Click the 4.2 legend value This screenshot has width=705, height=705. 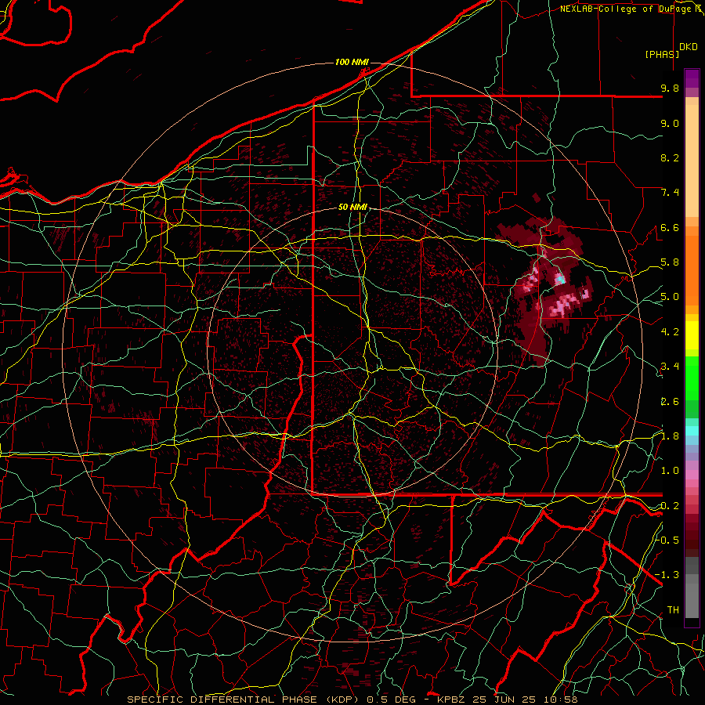[670, 332]
